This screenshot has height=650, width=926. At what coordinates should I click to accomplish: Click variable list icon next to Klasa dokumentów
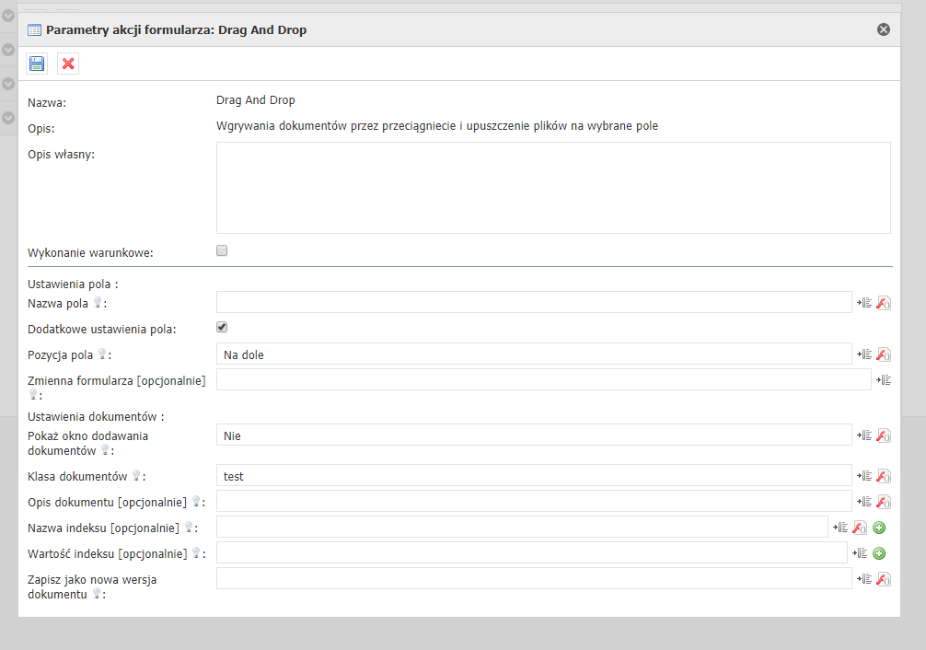point(864,476)
